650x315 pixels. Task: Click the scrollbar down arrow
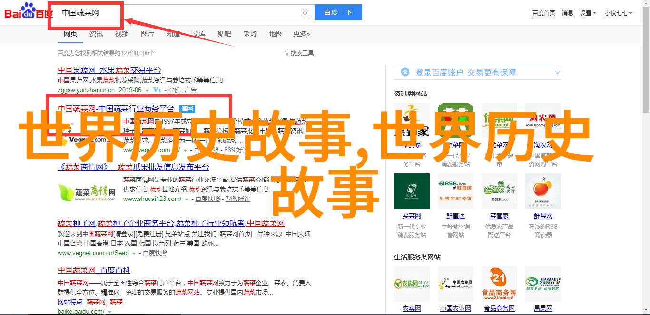[646, 311]
